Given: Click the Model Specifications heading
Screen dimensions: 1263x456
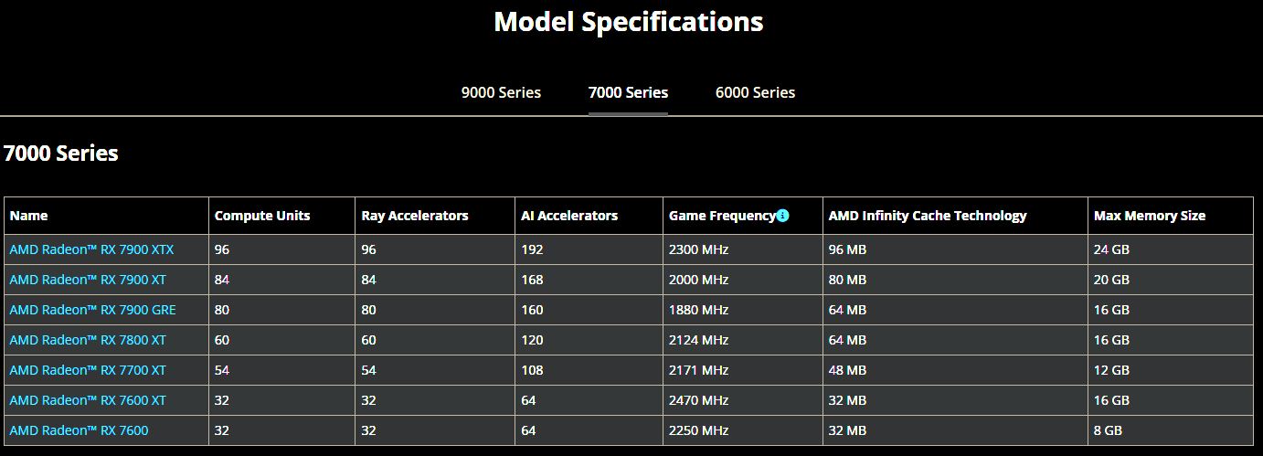Looking at the screenshot, I should [x=629, y=21].
